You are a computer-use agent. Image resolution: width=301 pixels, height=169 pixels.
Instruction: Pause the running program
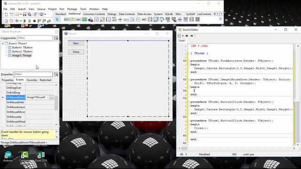29,21
